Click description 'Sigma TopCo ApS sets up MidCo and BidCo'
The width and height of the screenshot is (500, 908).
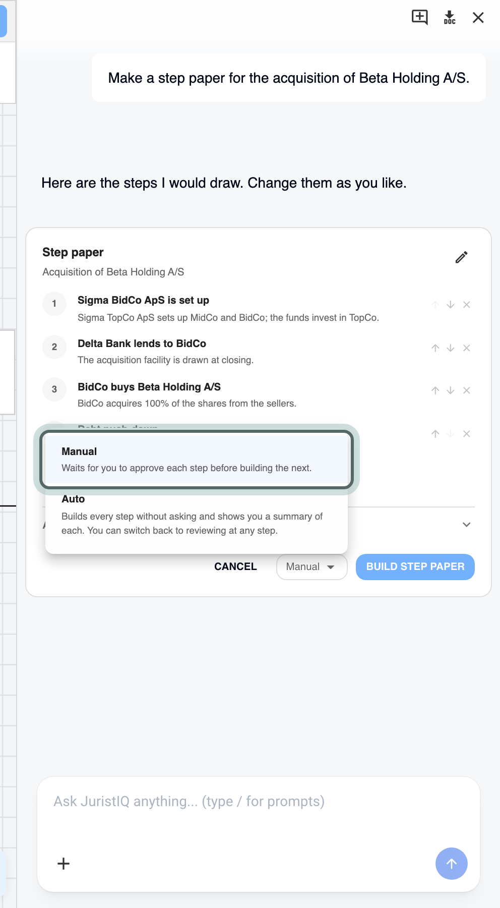click(x=228, y=318)
